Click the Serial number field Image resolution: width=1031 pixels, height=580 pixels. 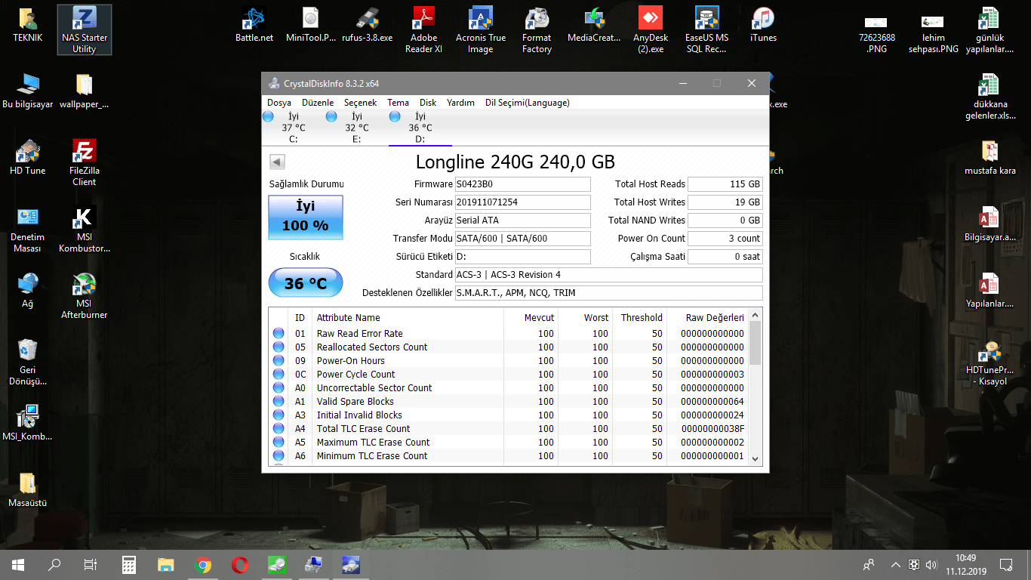click(x=522, y=202)
